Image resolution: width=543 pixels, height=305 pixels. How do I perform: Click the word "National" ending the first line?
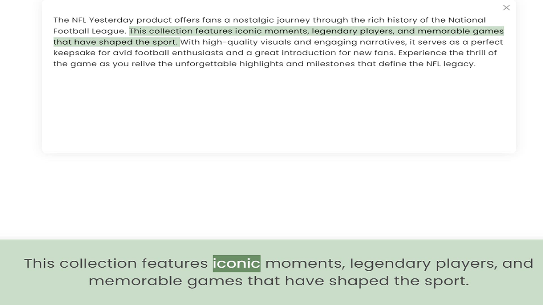tap(467, 20)
